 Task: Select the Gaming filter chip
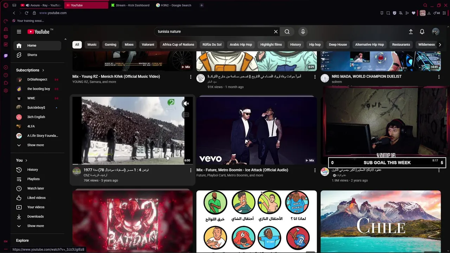(110, 45)
